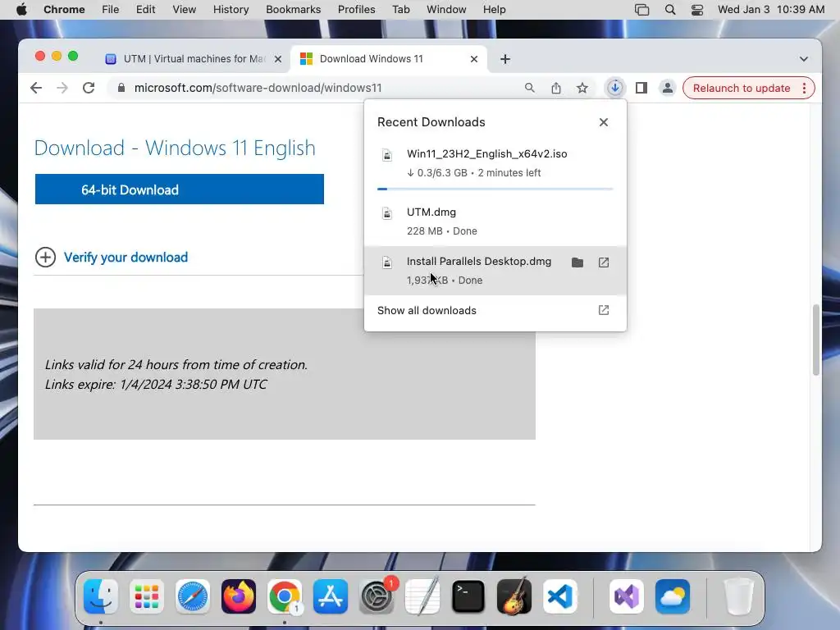Launch Safari from the Dock
The height and width of the screenshot is (630, 840).
193,596
